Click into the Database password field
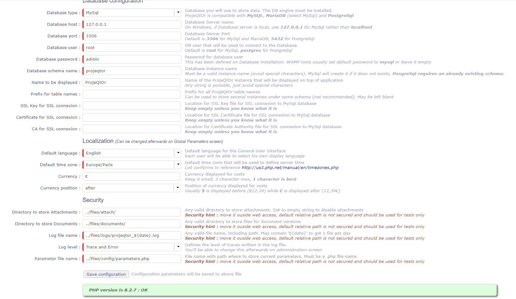This screenshot has width=516, height=299. pyautogui.click(x=132, y=59)
